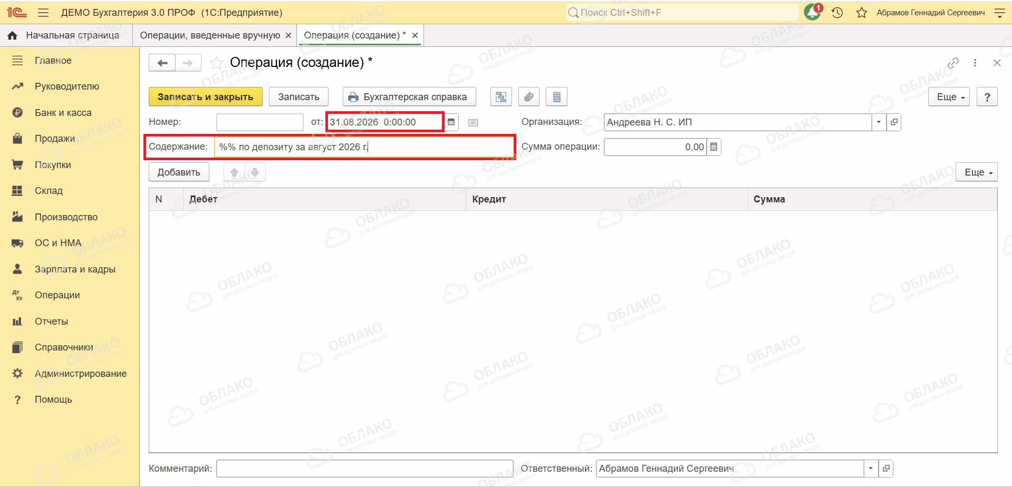Open the upper Еще dropdown menu
This screenshot has width=1012, height=487.
(x=949, y=97)
